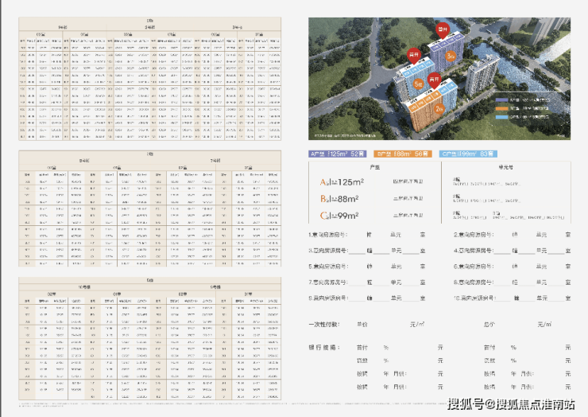This screenshot has width=588, height=417.
Task: Click the blue legend swatch in aerial image
Action: 501,117
